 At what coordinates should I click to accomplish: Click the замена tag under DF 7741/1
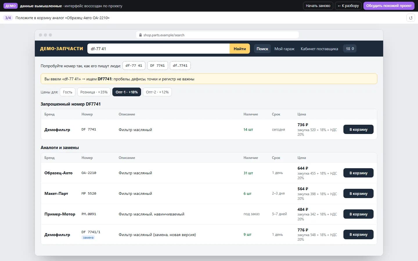tap(88, 238)
